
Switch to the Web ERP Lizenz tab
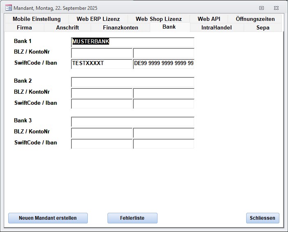pyautogui.click(x=98, y=19)
